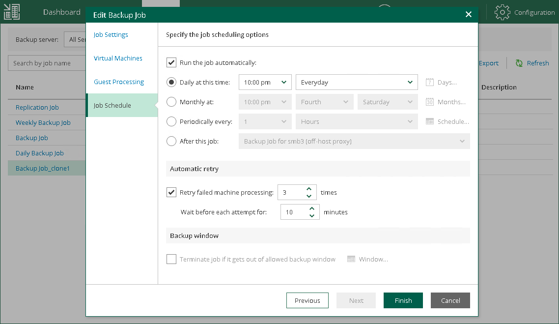The image size is (559, 324).
Task: Click the Days calendar icon
Action: (x=430, y=82)
